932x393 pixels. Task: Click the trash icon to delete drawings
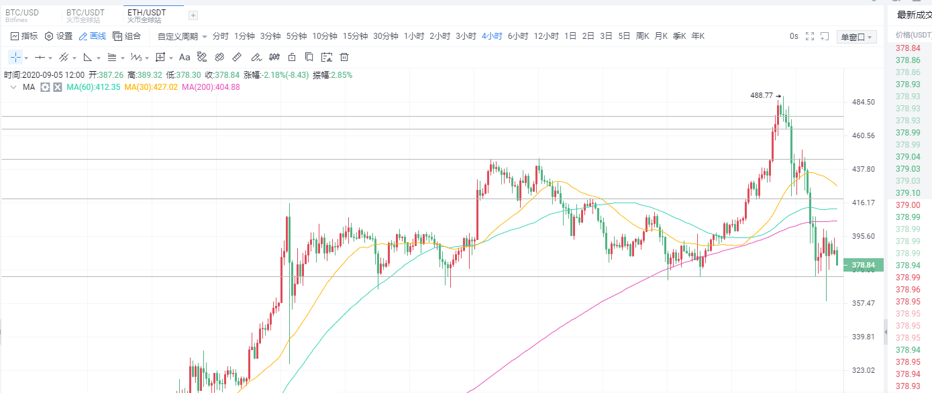(x=327, y=57)
